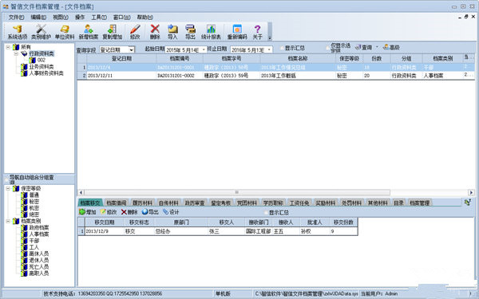Toggle 导航自动组合分组查询 checkbox

coord(6,179)
